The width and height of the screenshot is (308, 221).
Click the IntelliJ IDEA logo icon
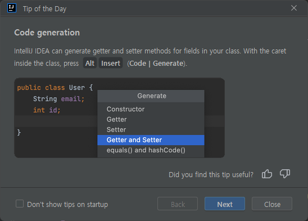[x=12, y=8]
